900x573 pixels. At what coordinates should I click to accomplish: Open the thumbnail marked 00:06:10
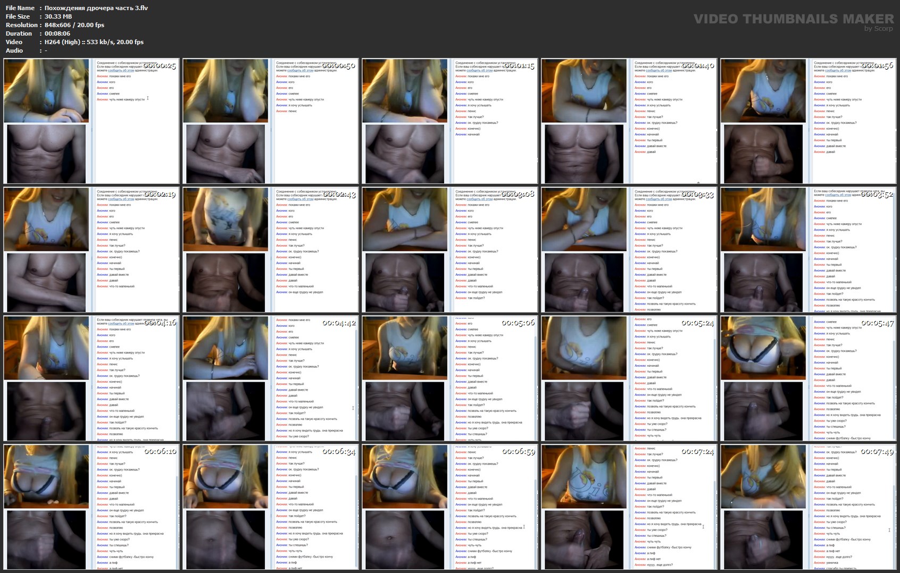(91, 507)
